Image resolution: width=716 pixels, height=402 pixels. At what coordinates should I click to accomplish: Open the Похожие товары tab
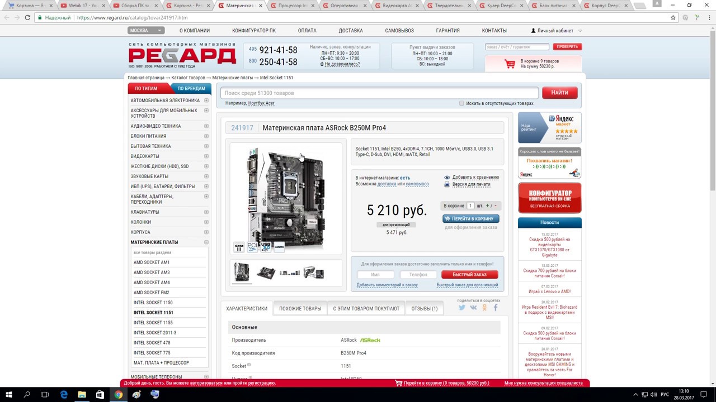point(300,308)
